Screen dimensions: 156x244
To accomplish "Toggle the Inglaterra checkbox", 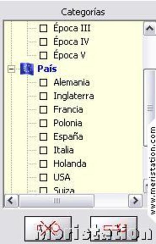I will 43,96.
